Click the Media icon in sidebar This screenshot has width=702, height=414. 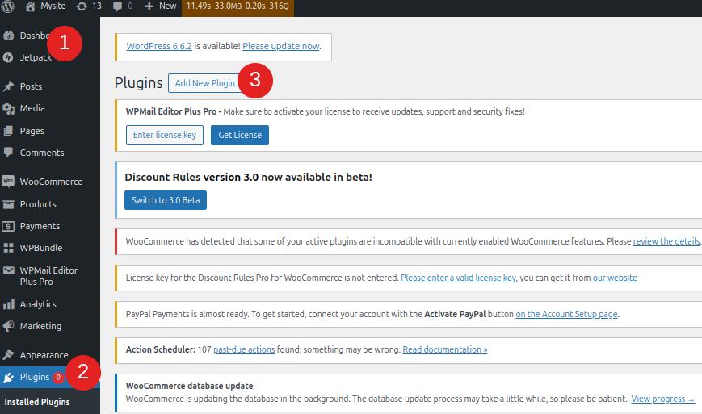tap(8, 108)
